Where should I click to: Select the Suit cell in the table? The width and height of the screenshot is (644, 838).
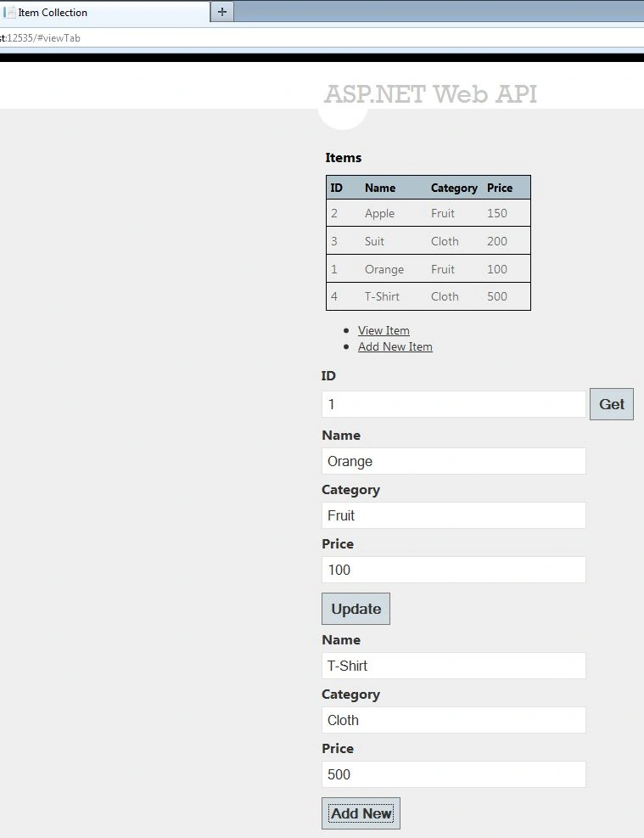point(374,242)
